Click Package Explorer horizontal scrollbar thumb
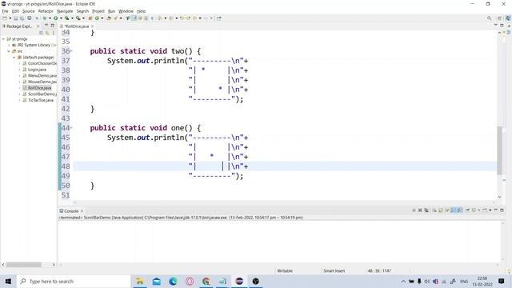The width and height of the screenshot is (512, 288). (23, 265)
